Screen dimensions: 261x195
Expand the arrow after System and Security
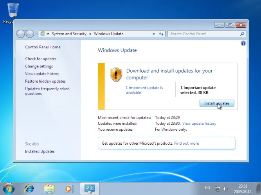pos(90,34)
